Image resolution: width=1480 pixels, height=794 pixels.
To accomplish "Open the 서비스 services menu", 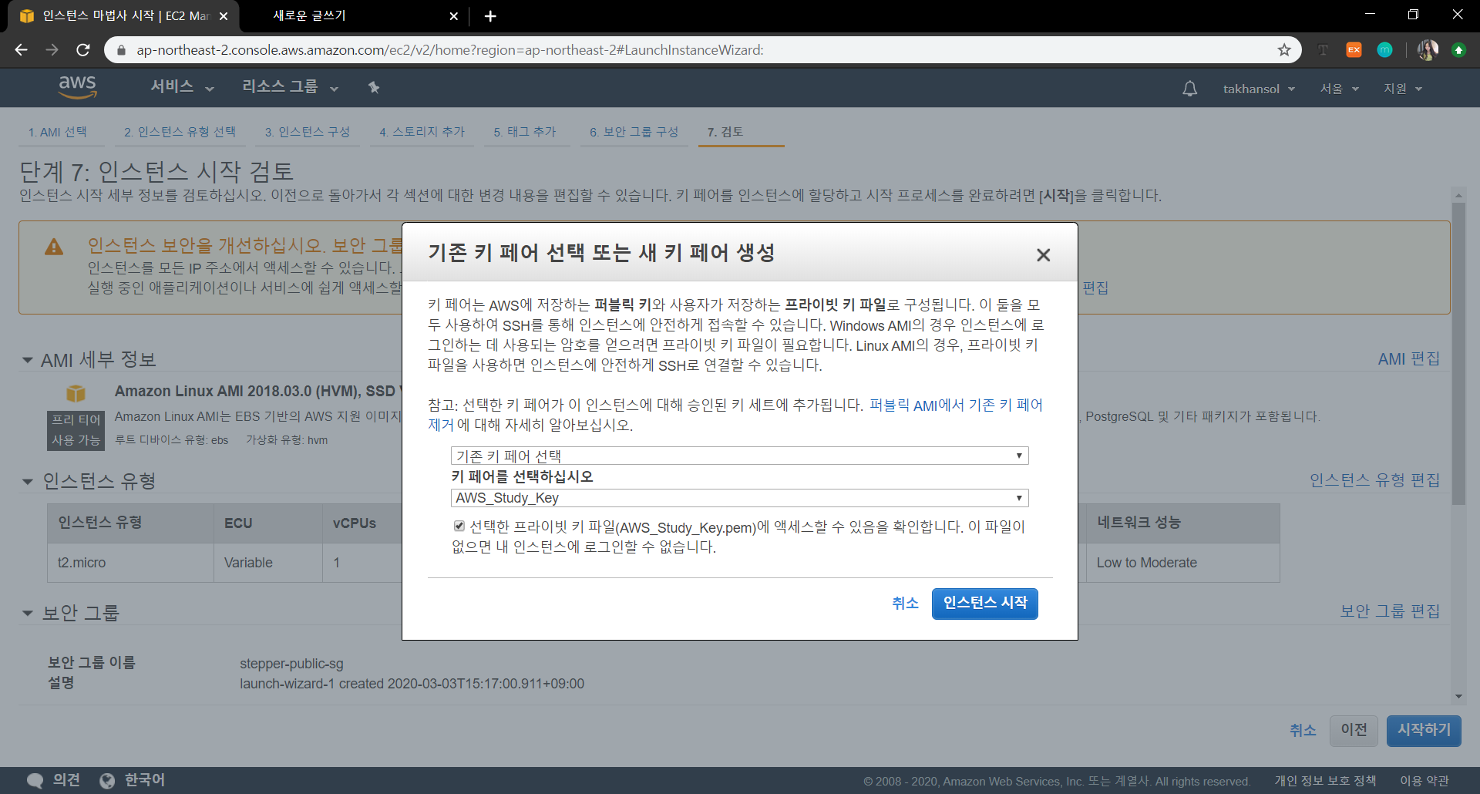I will pyautogui.click(x=182, y=87).
